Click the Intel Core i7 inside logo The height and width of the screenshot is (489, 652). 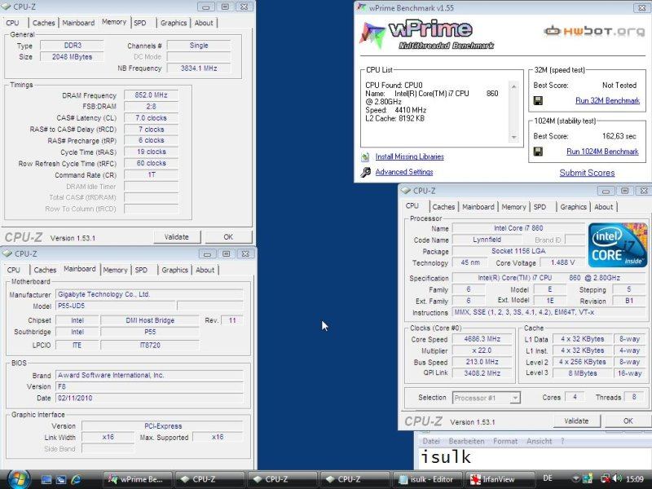(618, 245)
